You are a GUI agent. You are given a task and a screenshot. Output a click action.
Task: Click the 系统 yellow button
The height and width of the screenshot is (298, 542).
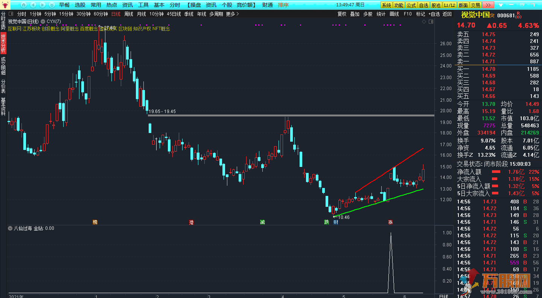[x=386, y=5]
